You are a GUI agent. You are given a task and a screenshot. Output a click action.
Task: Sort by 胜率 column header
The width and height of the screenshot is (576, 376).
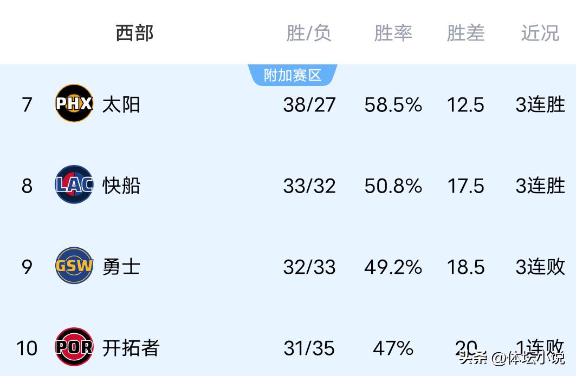point(393,33)
